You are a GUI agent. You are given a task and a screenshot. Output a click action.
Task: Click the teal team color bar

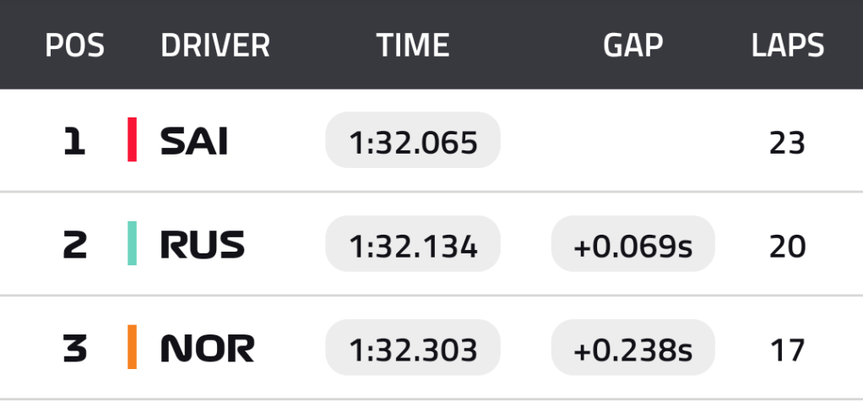[x=132, y=244]
